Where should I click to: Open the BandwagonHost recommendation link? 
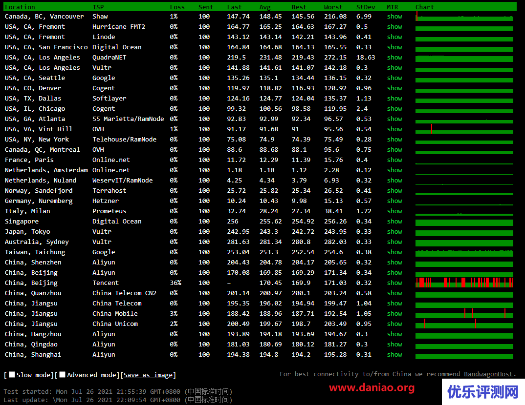click(488, 374)
